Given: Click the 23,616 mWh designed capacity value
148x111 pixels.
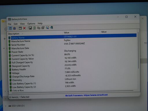Looking at the screenshot, I should tap(71, 65).
